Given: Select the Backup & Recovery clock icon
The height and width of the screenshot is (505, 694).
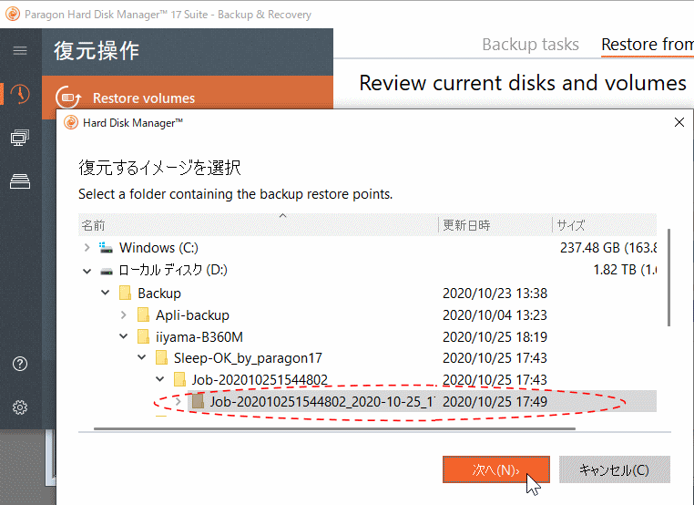Looking at the screenshot, I should coord(20,94).
